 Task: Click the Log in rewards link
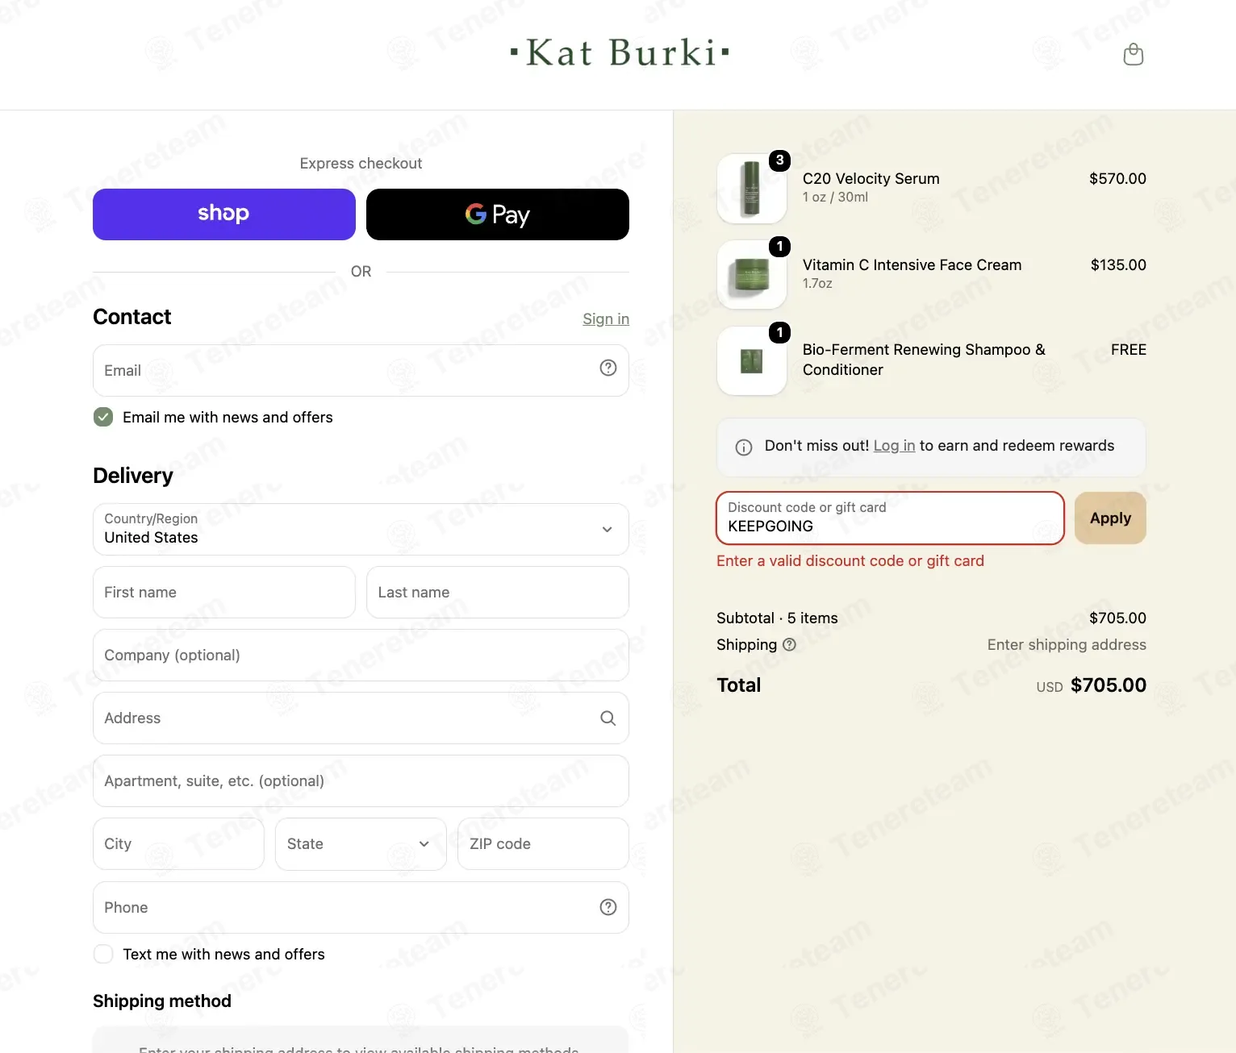tap(894, 446)
